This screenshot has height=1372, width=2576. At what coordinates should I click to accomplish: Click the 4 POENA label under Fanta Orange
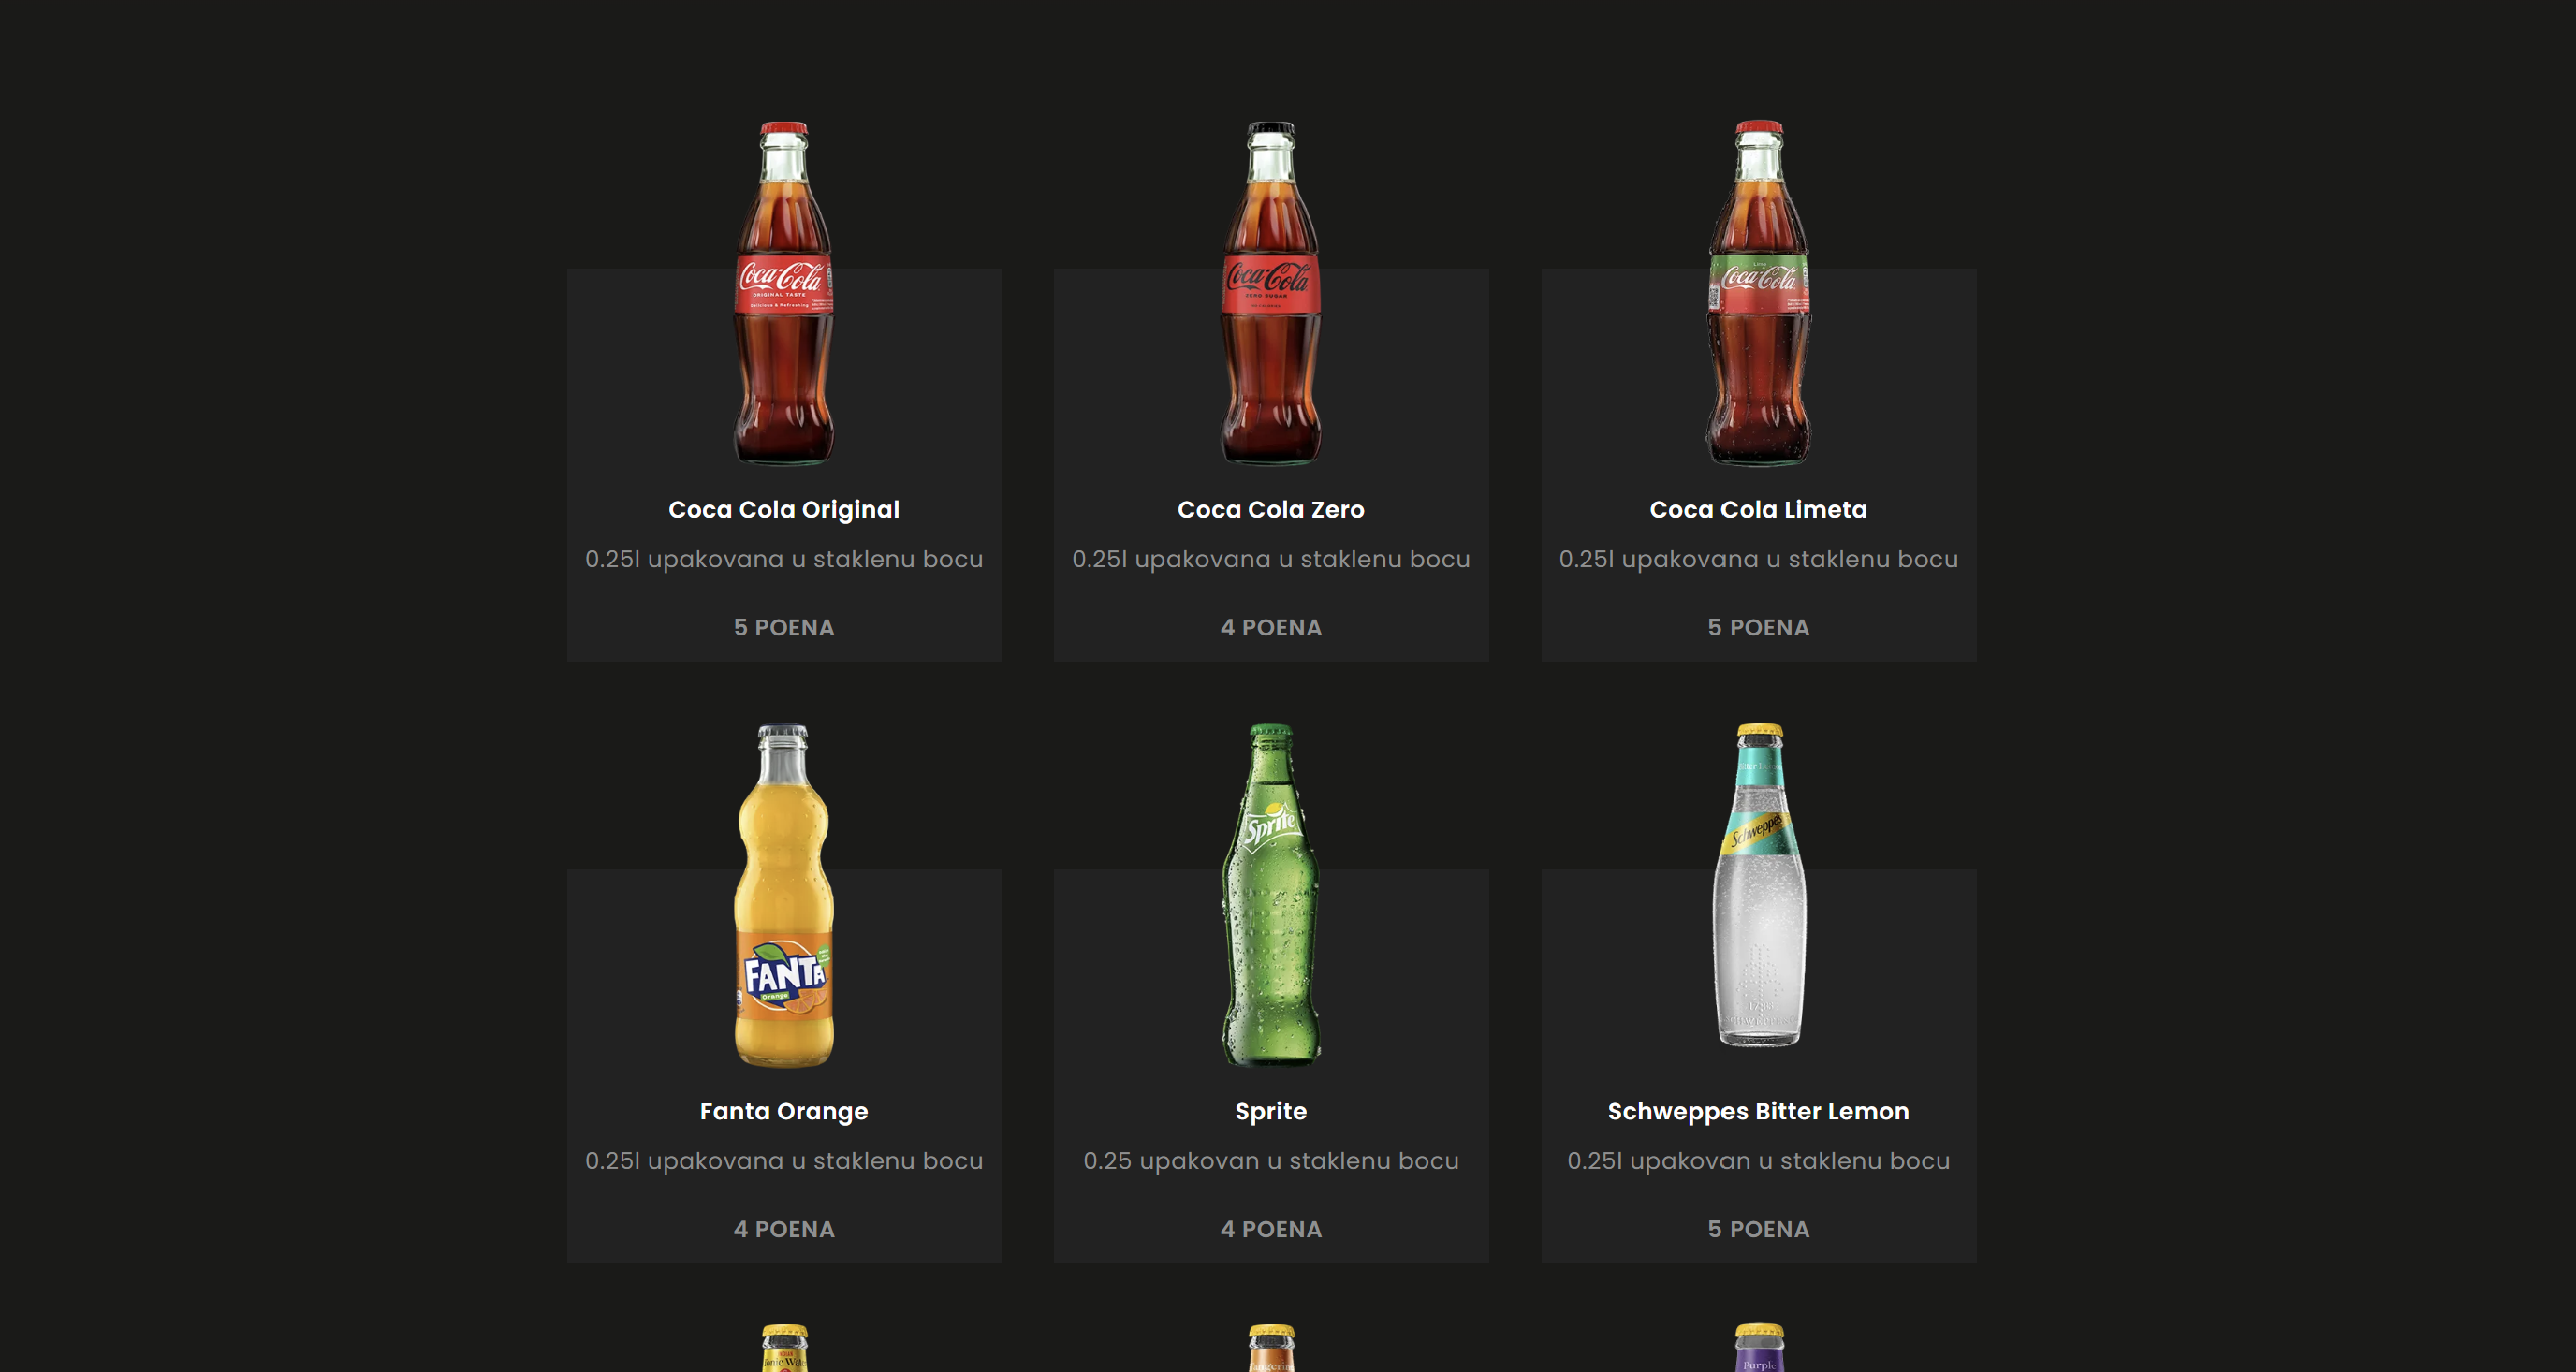click(x=784, y=1229)
